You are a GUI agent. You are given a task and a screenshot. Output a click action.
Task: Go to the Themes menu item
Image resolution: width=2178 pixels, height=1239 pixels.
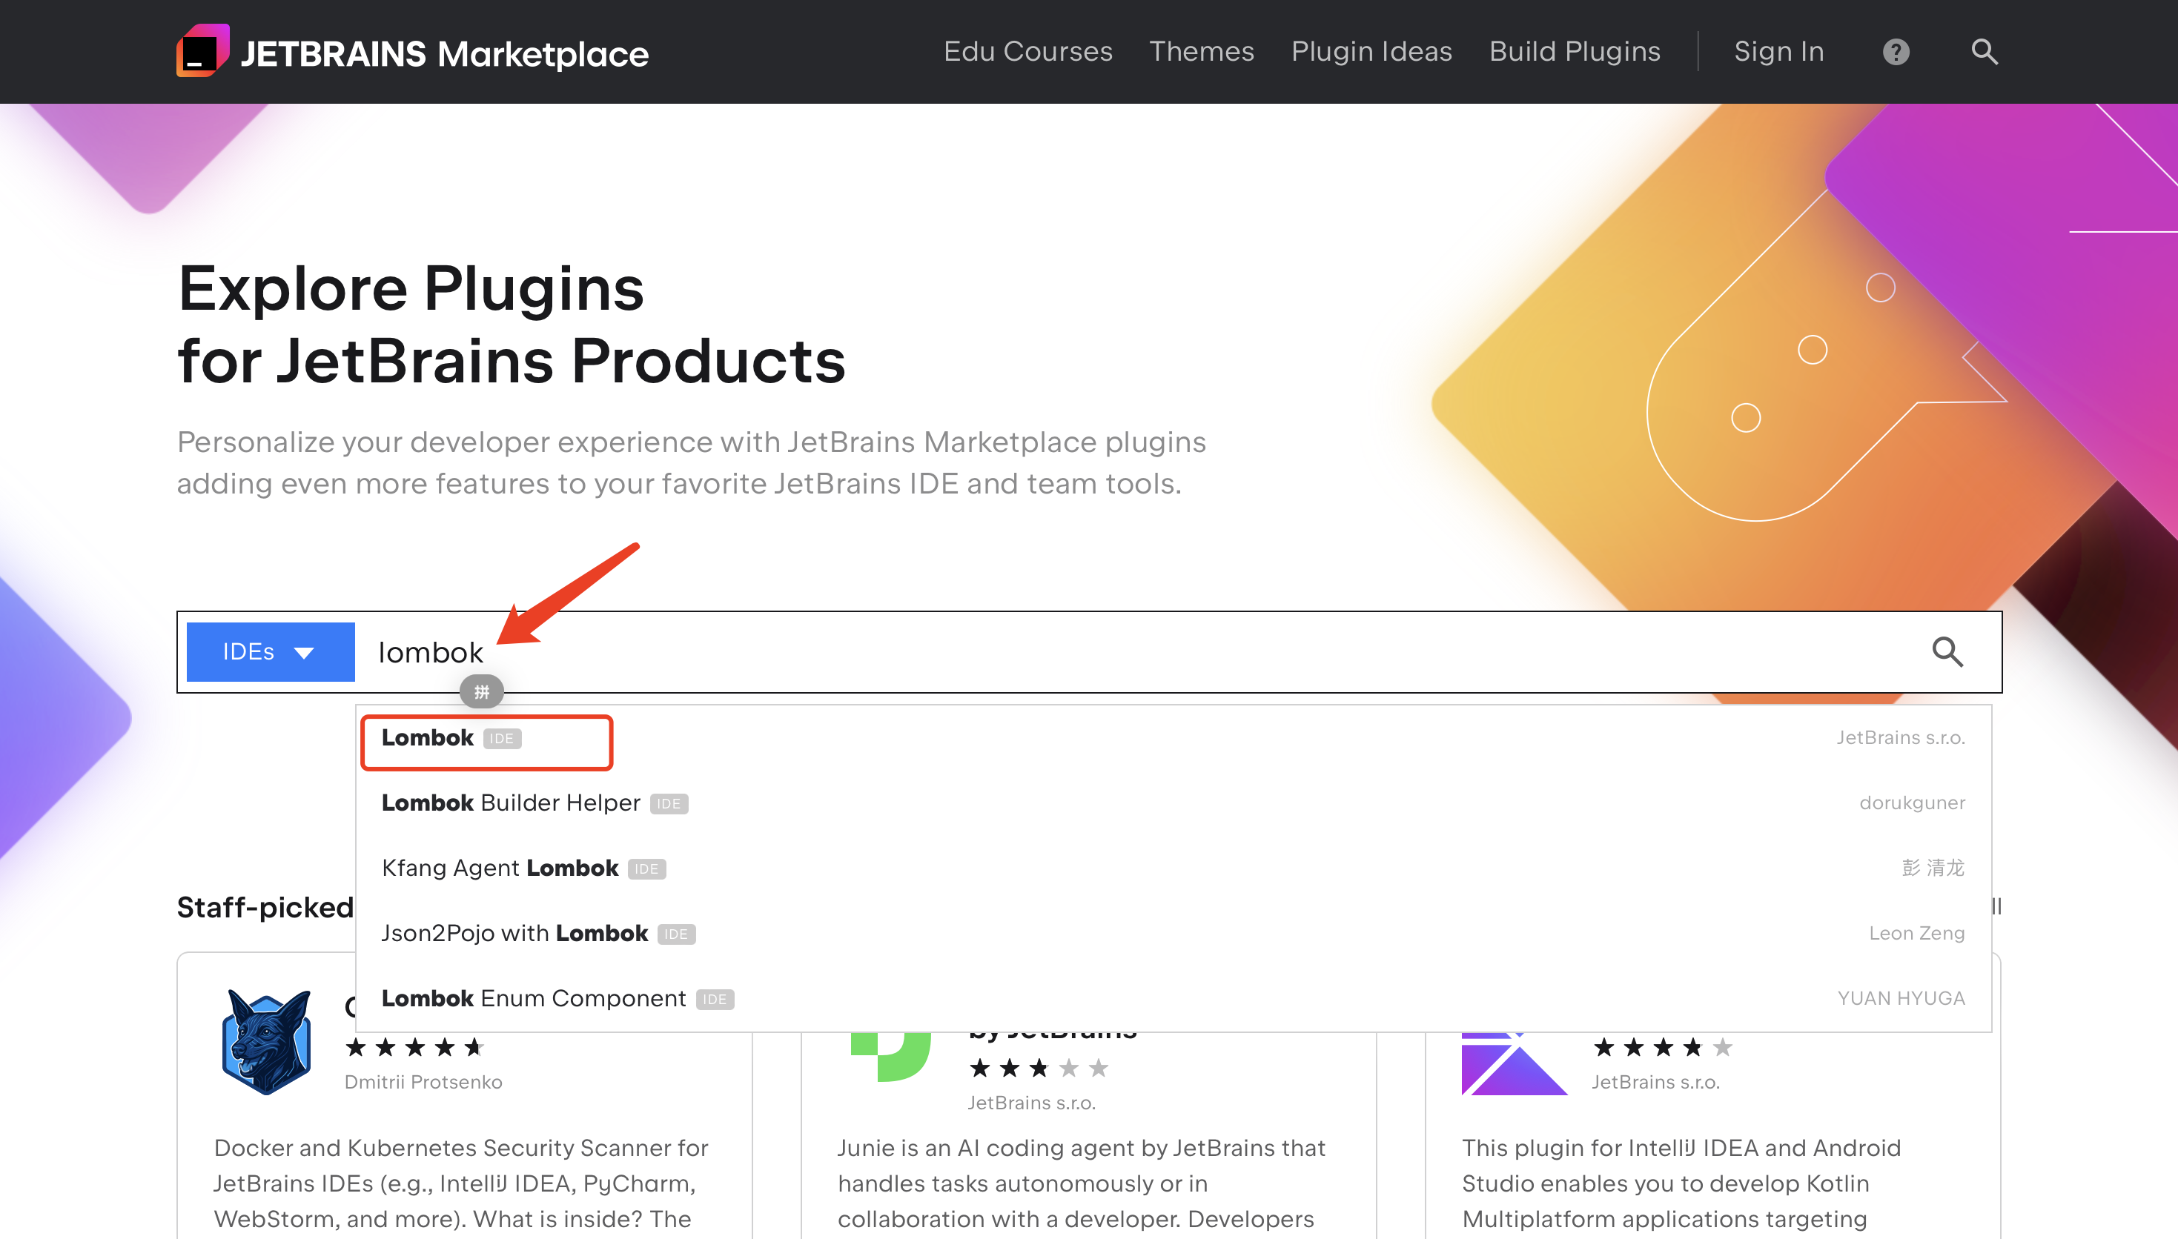[x=1201, y=52]
